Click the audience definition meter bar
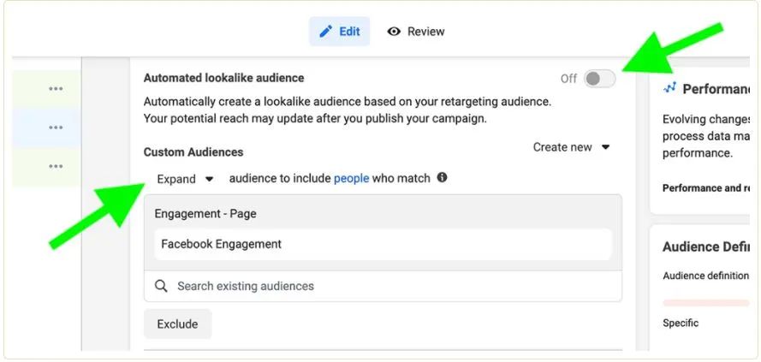The height and width of the screenshot is (362, 761). [x=705, y=302]
